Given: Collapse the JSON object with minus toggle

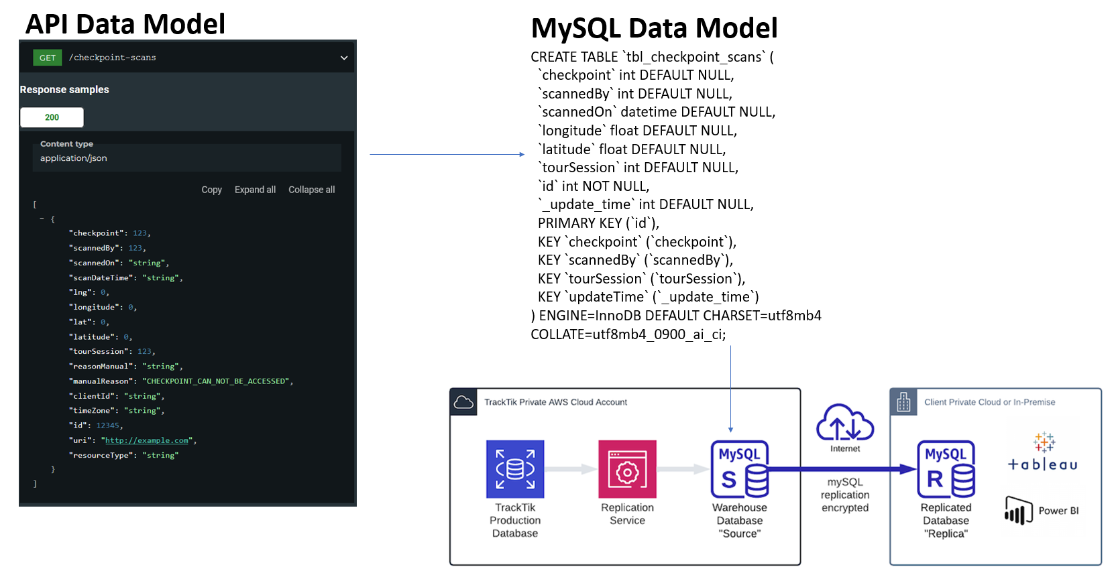Looking at the screenshot, I should point(42,219).
